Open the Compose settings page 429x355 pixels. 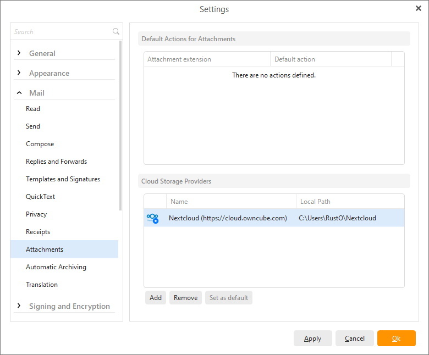tap(40, 144)
